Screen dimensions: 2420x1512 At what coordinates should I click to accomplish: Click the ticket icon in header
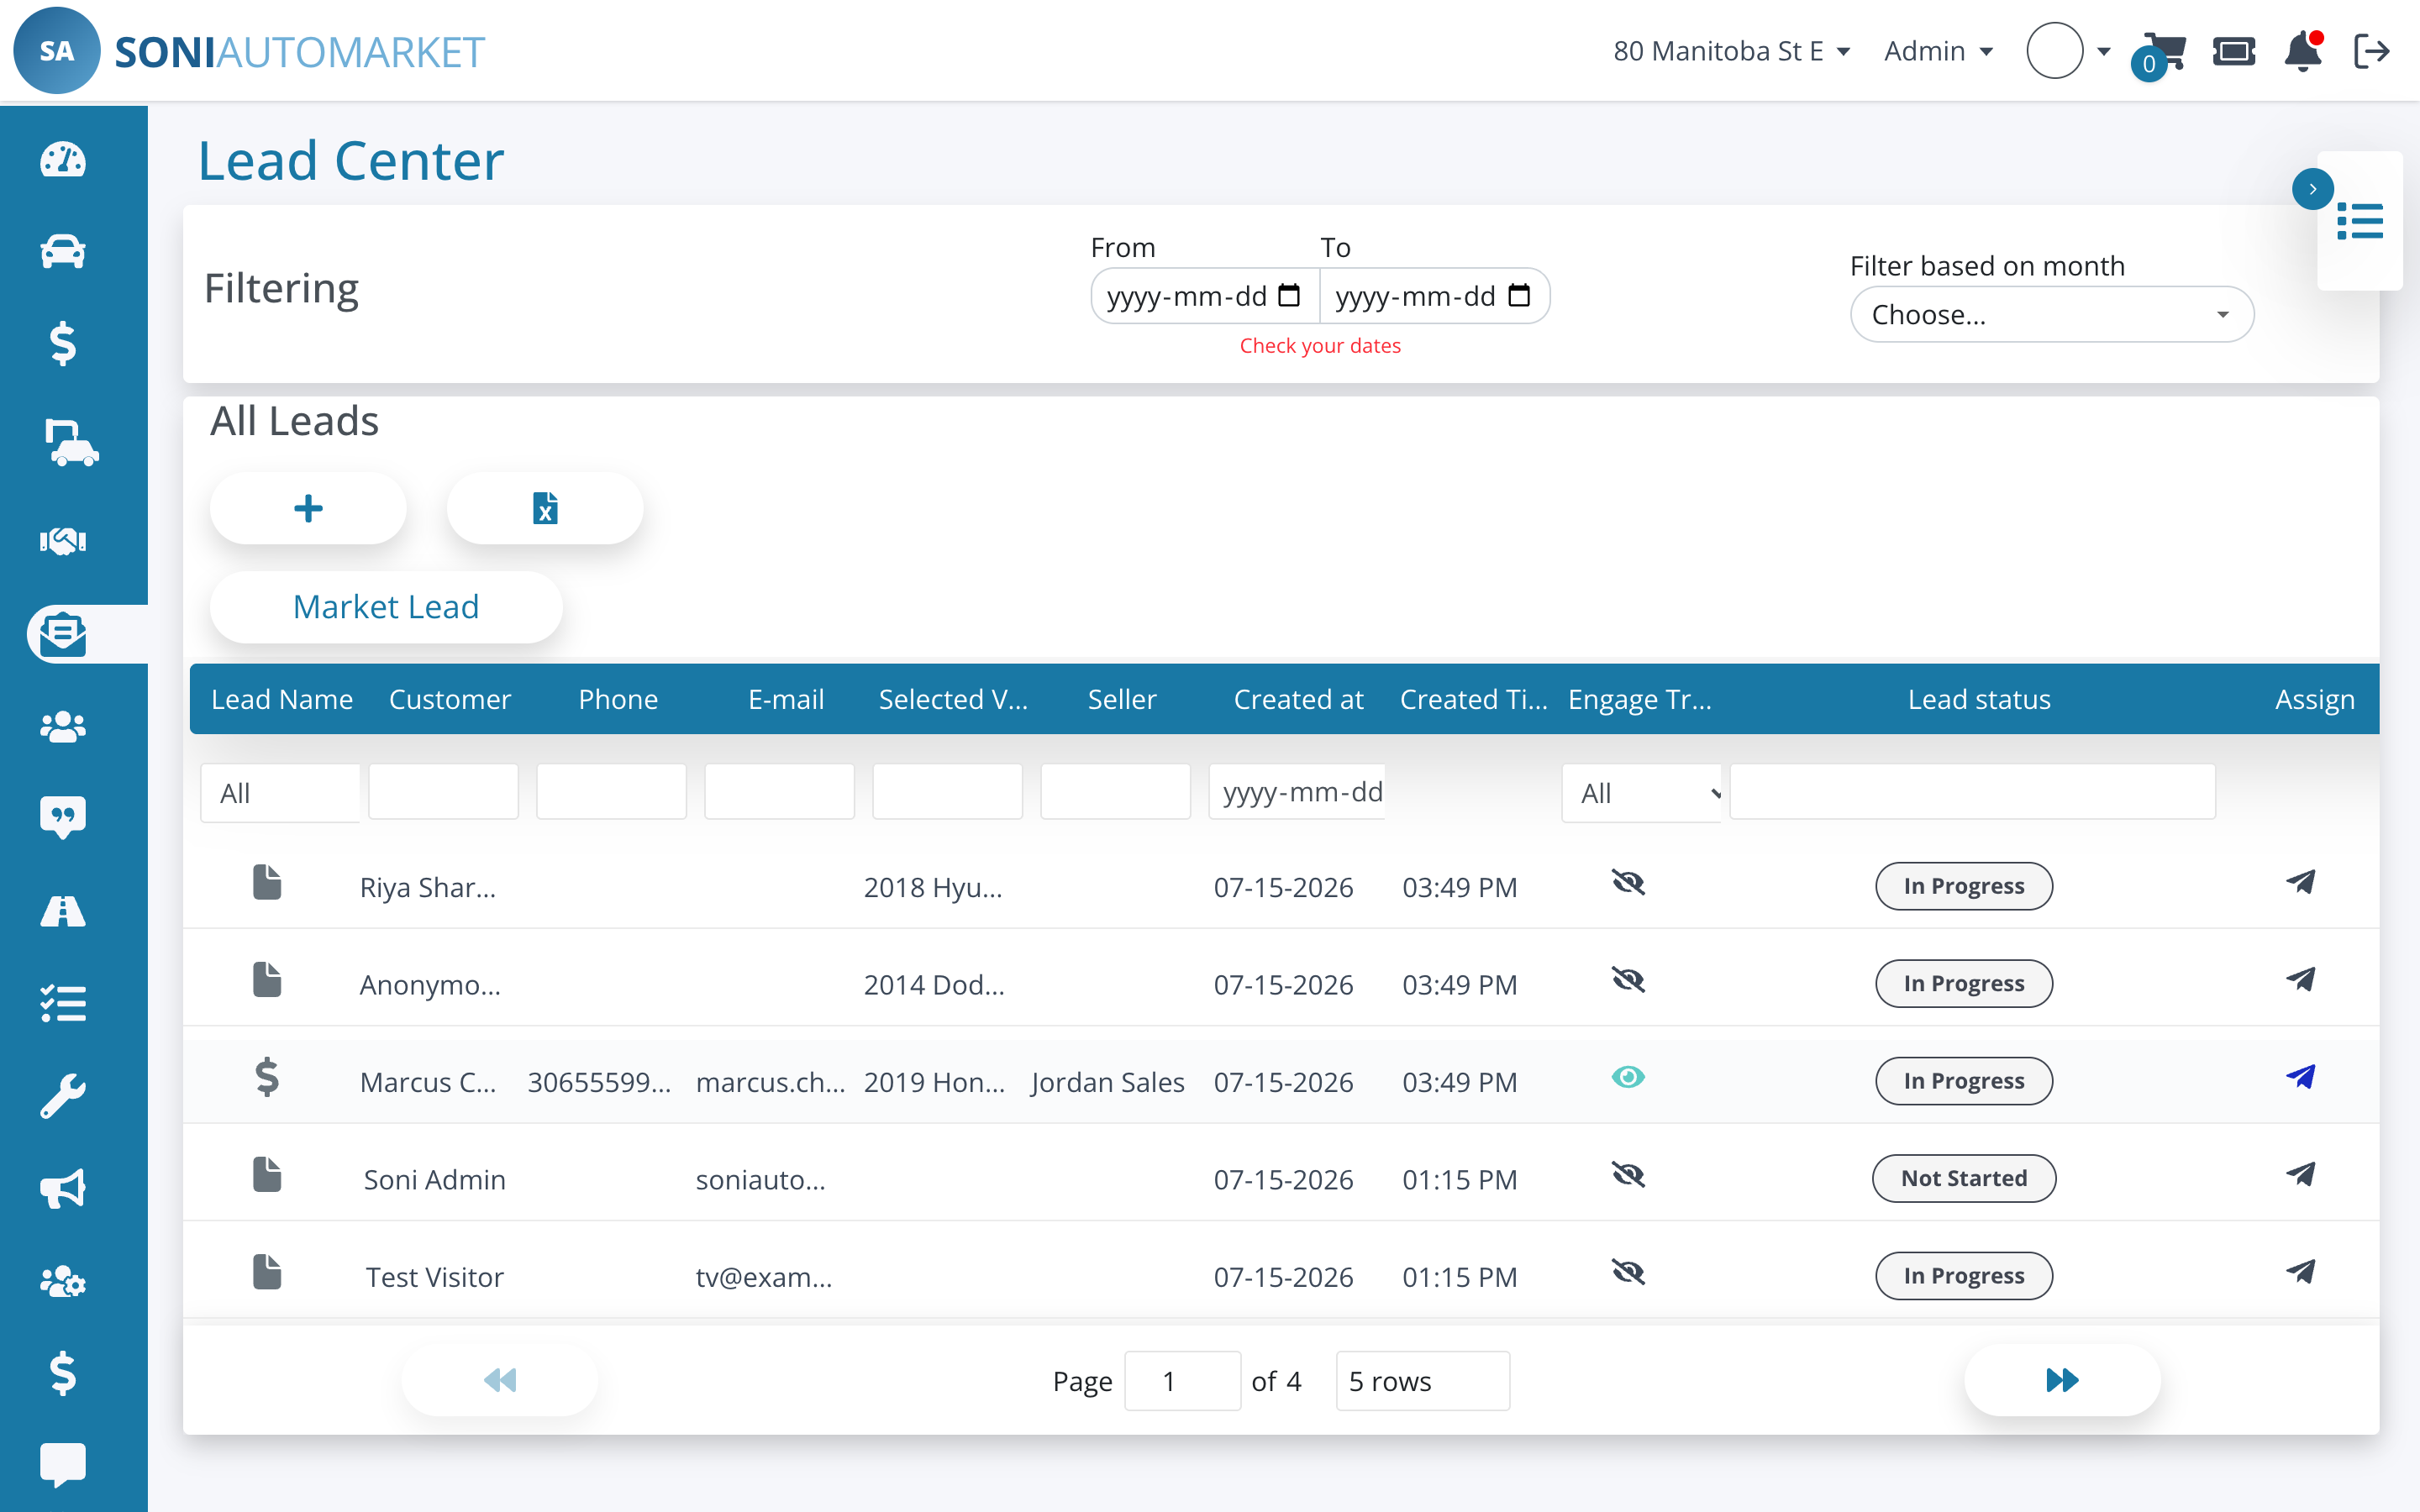click(x=2233, y=51)
